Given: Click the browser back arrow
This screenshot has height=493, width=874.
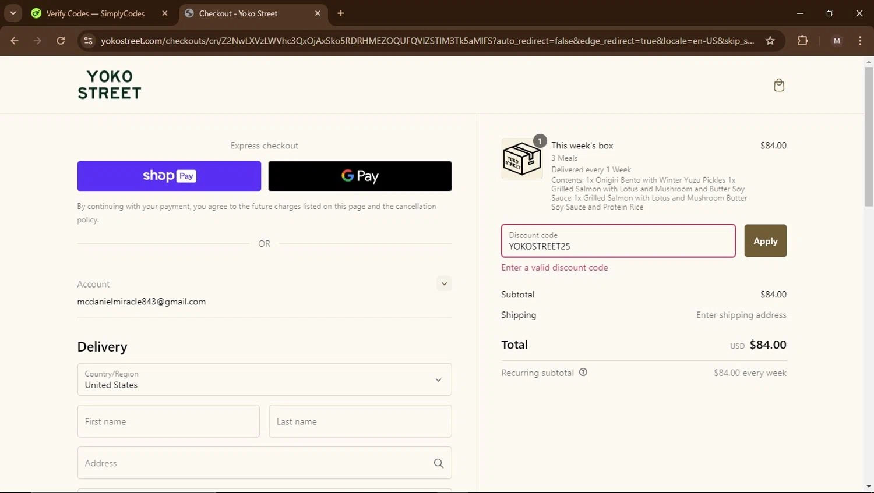Looking at the screenshot, I should (x=15, y=41).
